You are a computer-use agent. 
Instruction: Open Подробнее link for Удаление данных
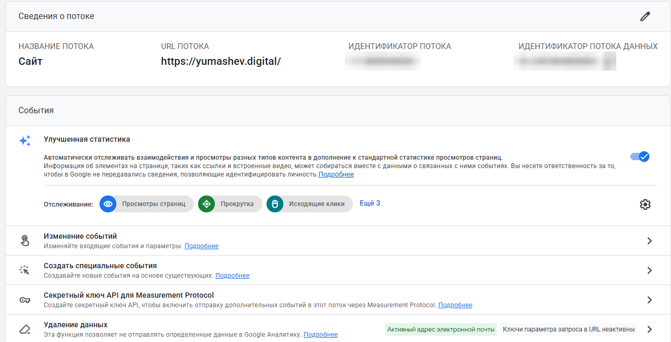tap(321, 335)
